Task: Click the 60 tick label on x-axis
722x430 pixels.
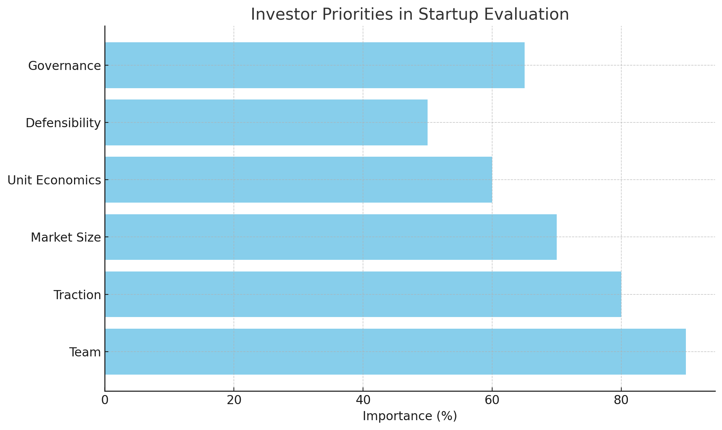Action: pyautogui.click(x=492, y=400)
